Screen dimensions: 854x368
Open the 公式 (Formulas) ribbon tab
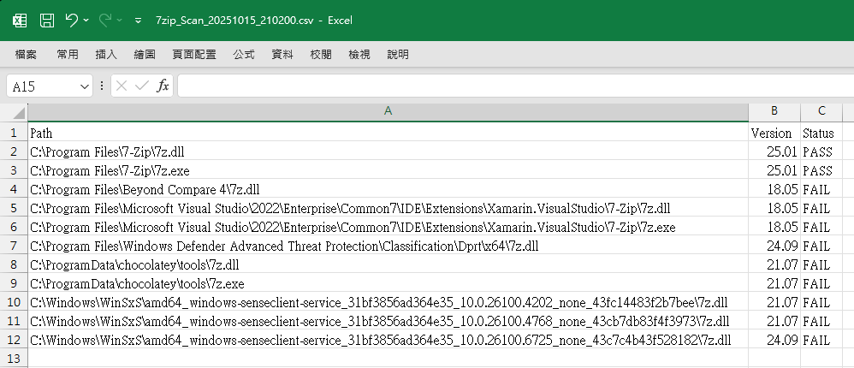(244, 55)
